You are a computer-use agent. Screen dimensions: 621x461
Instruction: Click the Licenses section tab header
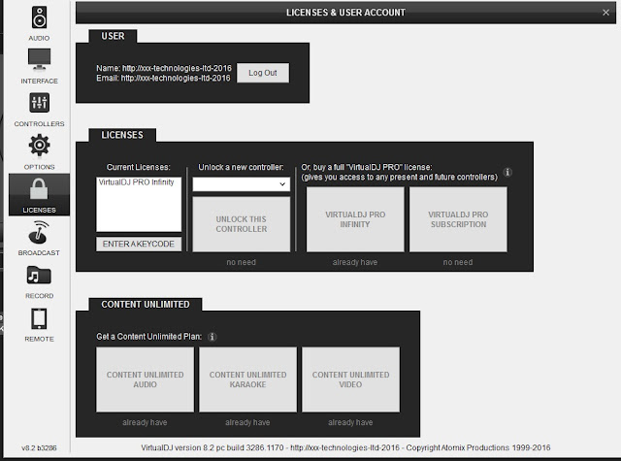[122, 135]
